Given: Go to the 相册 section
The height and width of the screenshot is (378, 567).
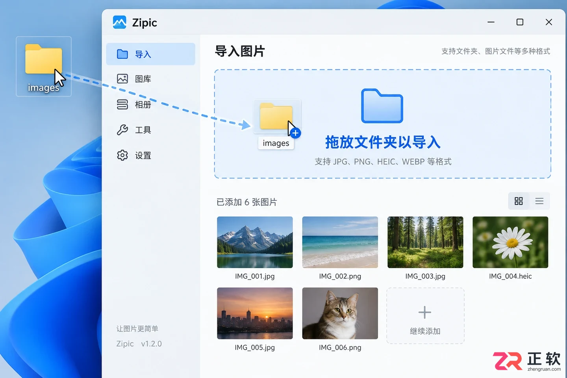Looking at the screenshot, I should [x=151, y=104].
